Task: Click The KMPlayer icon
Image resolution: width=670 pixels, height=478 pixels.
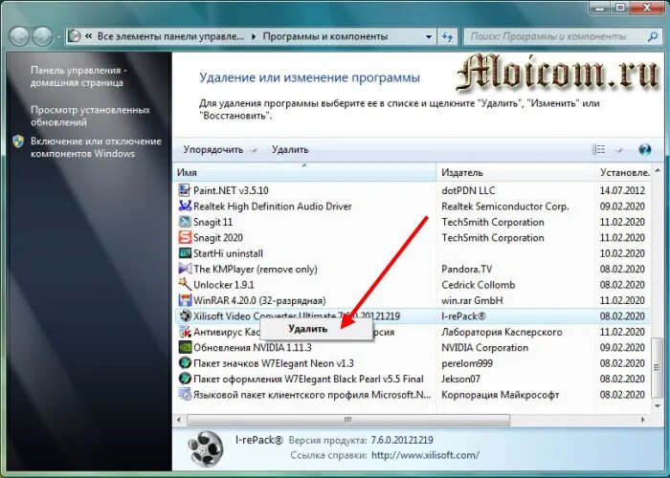Action: click(185, 270)
